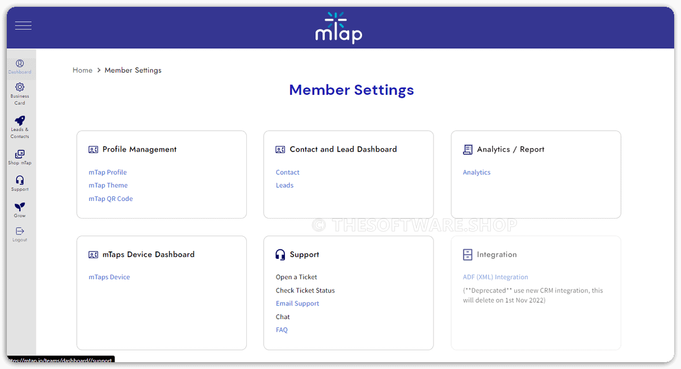The image size is (681, 369).
Task: Click the Support card headset icon
Action: click(280, 254)
